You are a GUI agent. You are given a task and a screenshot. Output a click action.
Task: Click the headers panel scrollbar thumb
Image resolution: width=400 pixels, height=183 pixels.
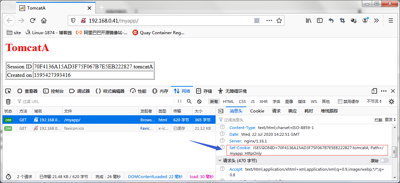tap(394, 152)
